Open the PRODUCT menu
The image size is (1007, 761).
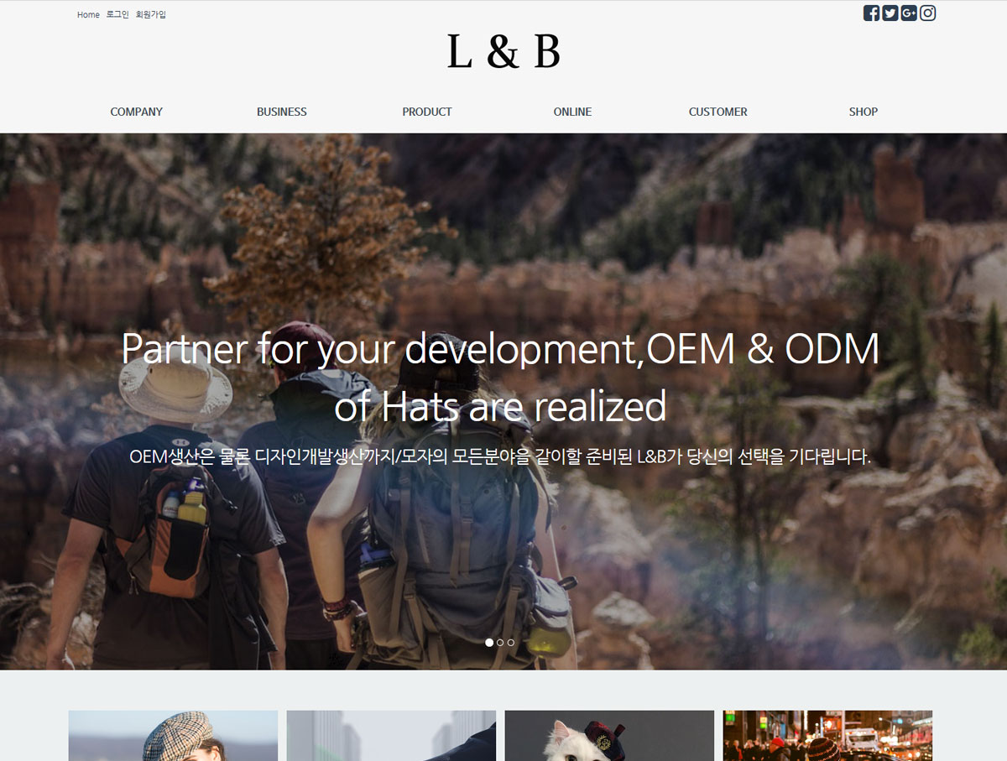427,112
